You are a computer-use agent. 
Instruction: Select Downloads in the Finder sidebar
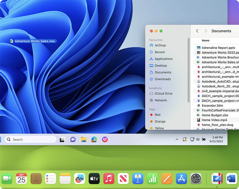(x=163, y=79)
